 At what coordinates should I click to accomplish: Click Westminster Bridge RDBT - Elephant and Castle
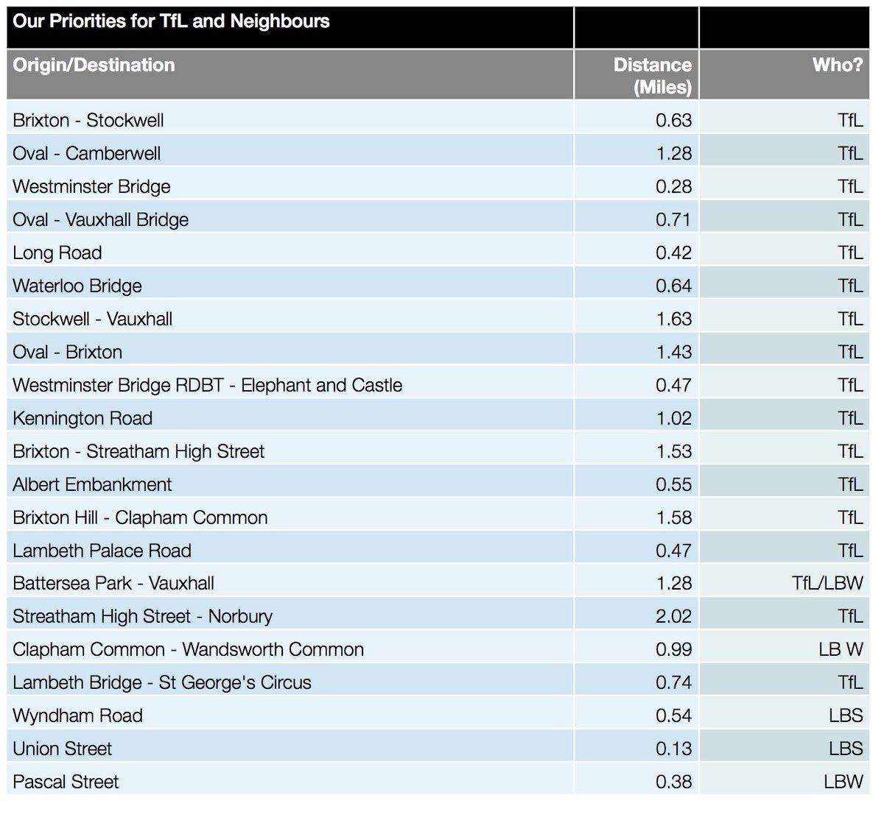(x=208, y=385)
